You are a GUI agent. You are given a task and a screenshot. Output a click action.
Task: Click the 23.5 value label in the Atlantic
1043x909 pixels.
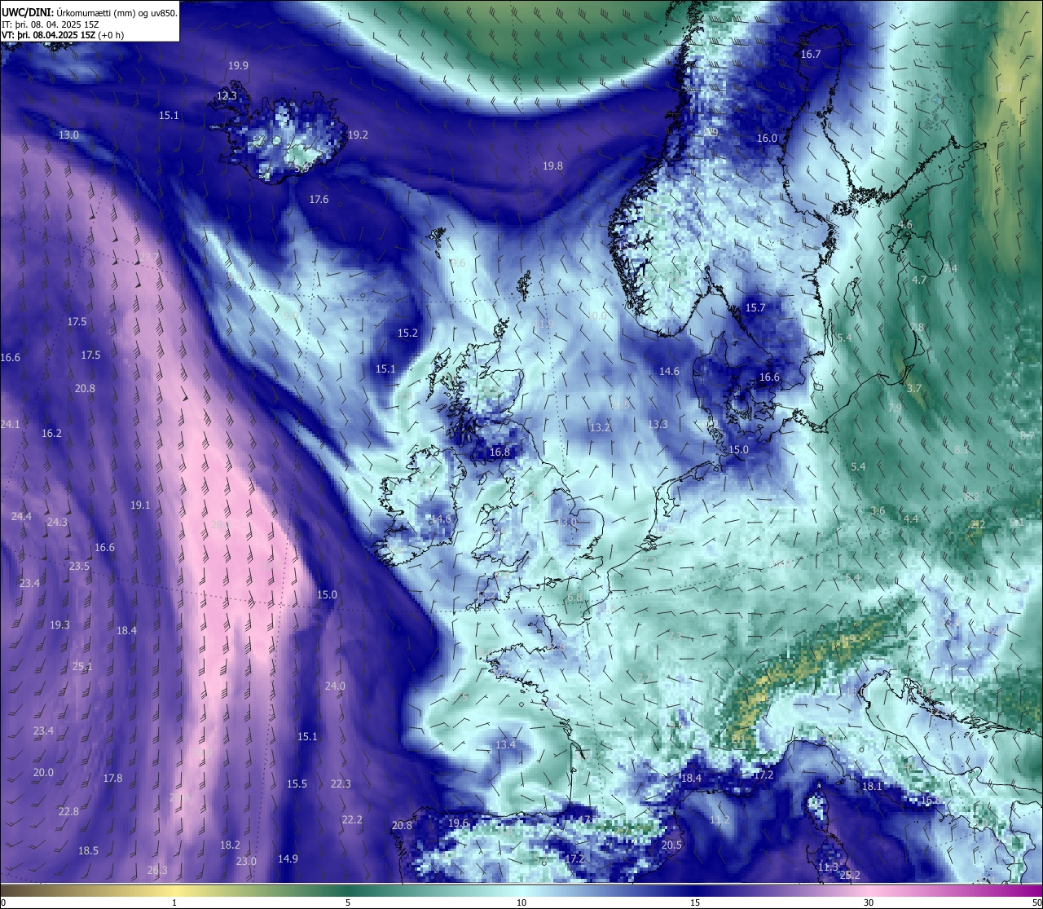pos(79,567)
